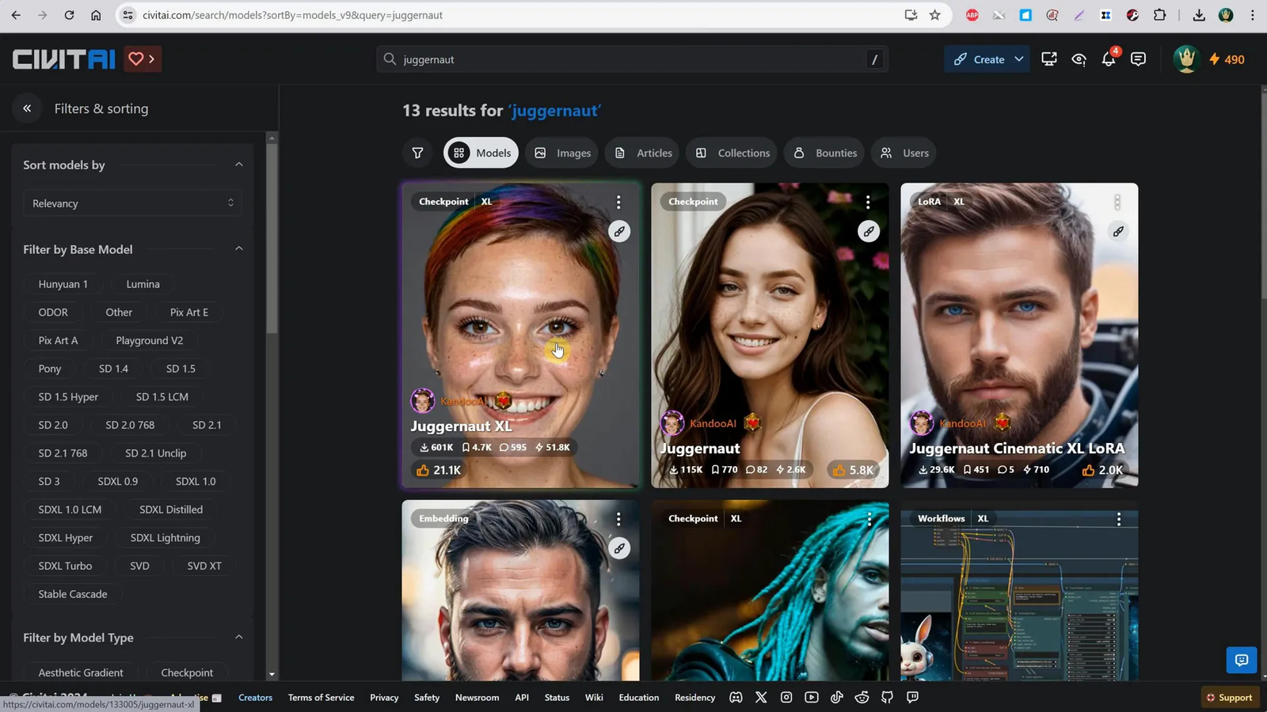This screenshot has height=712, width=1267.
Task: Click the Support button in footer
Action: [1229, 697]
